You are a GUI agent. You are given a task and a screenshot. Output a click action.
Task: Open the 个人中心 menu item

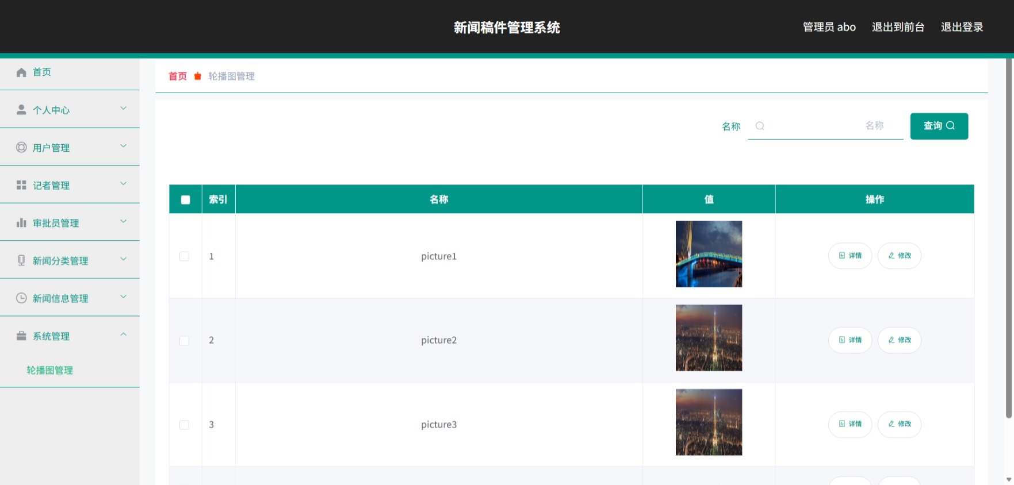pyautogui.click(x=70, y=110)
